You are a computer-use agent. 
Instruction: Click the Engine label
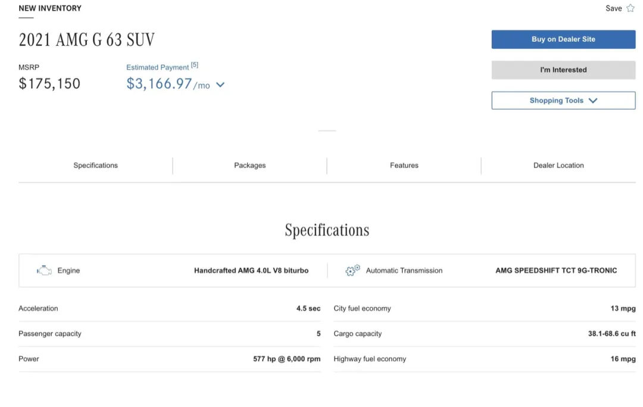68,271
